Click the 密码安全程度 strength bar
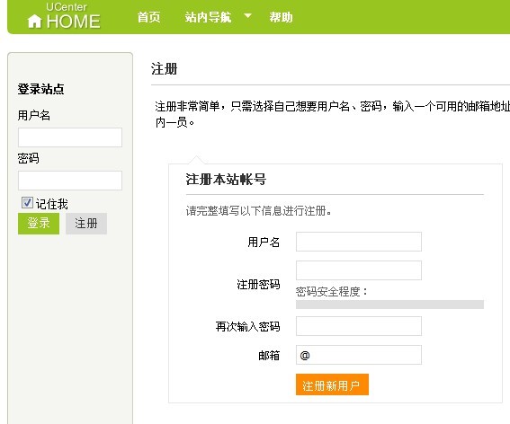The width and height of the screenshot is (510, 424). (390, 305)
